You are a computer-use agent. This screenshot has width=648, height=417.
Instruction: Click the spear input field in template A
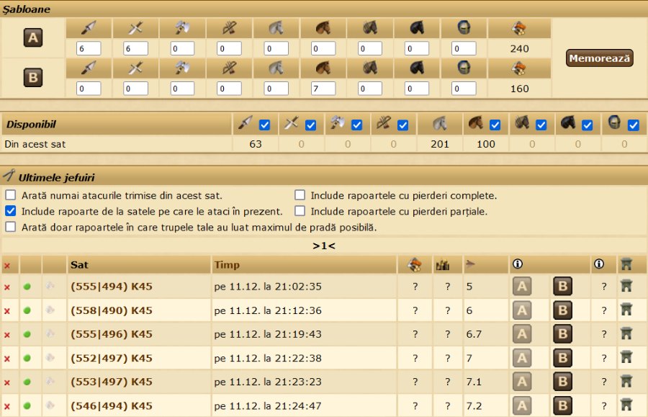[x=89, y=48]
